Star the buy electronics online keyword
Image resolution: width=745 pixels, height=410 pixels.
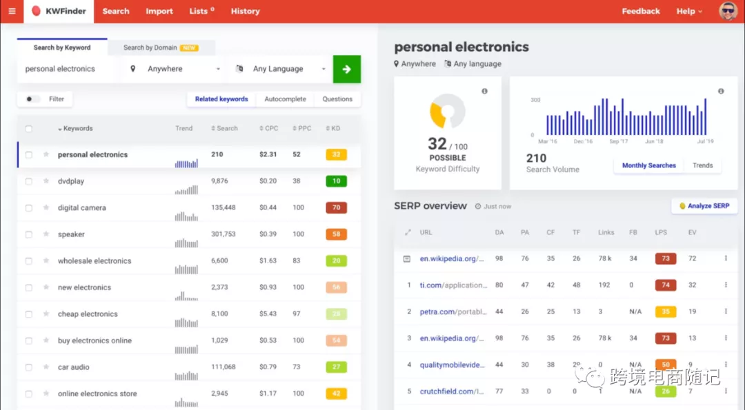(46, 340)
